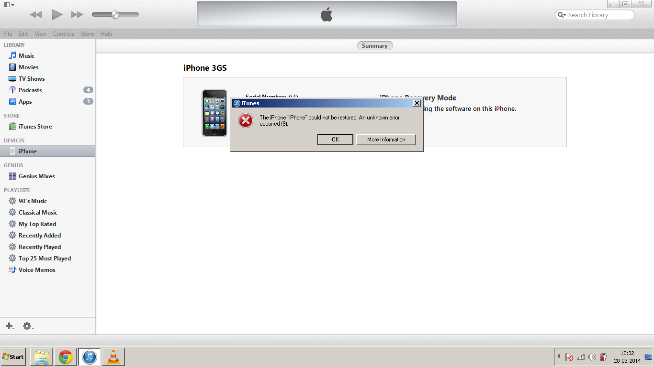Screen dimensions: 654x367
Task: Click the More Information button
Action: click(x=386, y=140)
